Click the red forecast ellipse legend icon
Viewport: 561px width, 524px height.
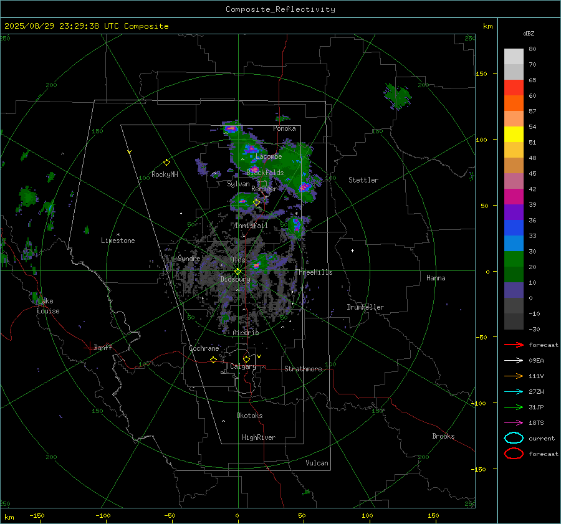[x=514, y=454]
